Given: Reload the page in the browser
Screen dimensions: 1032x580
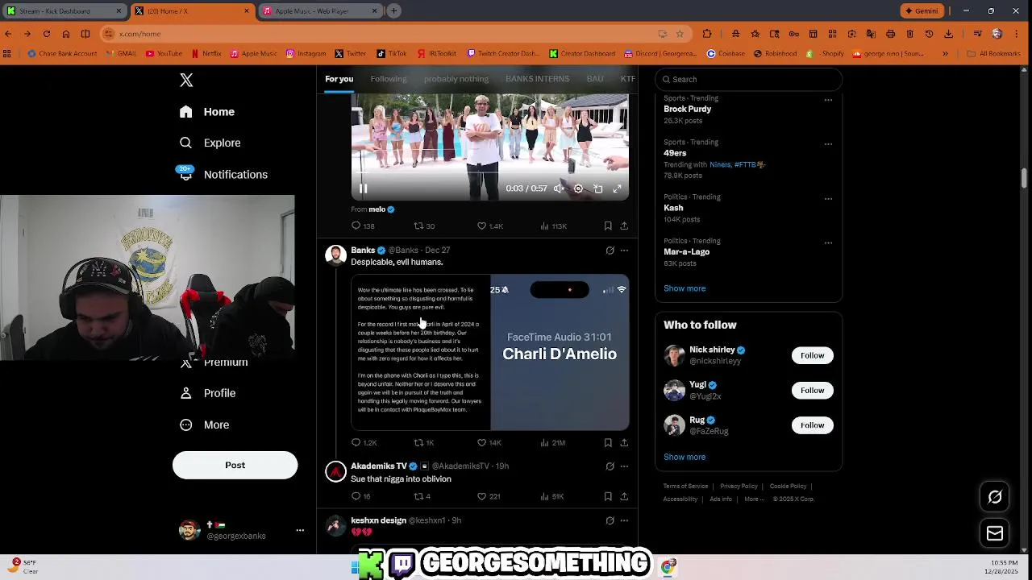Looking at the screenshot, I should tap(47, 34).
